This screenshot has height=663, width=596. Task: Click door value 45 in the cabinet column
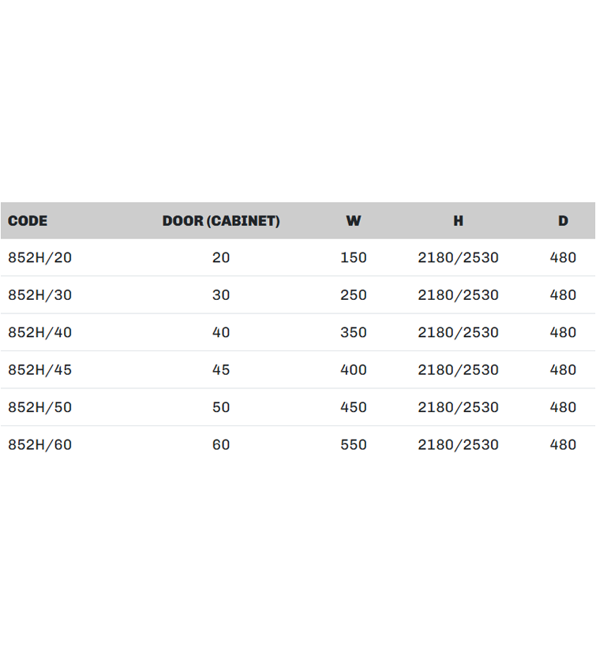(221, 369)
